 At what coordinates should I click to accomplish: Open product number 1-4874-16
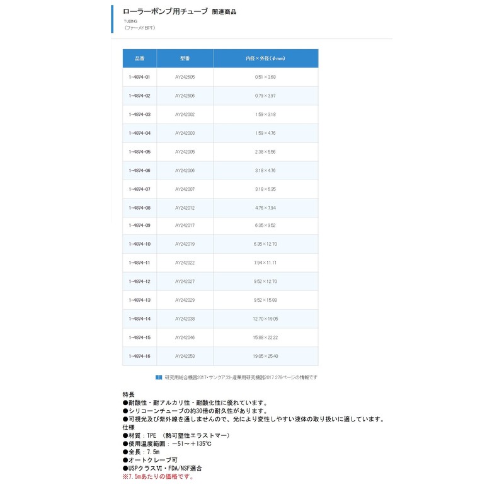coord(139,356)
